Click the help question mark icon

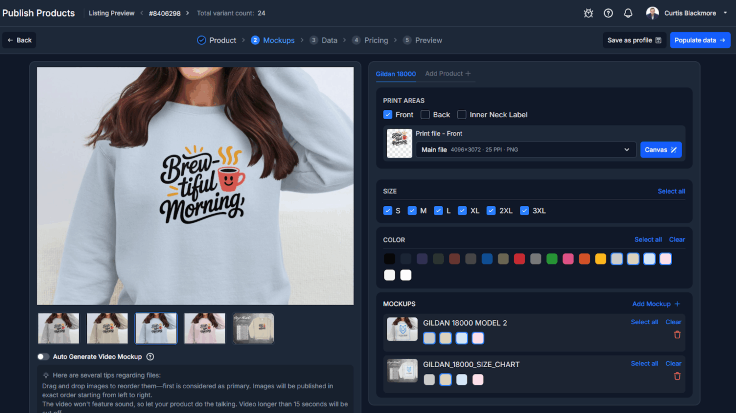tap(608, 13)
